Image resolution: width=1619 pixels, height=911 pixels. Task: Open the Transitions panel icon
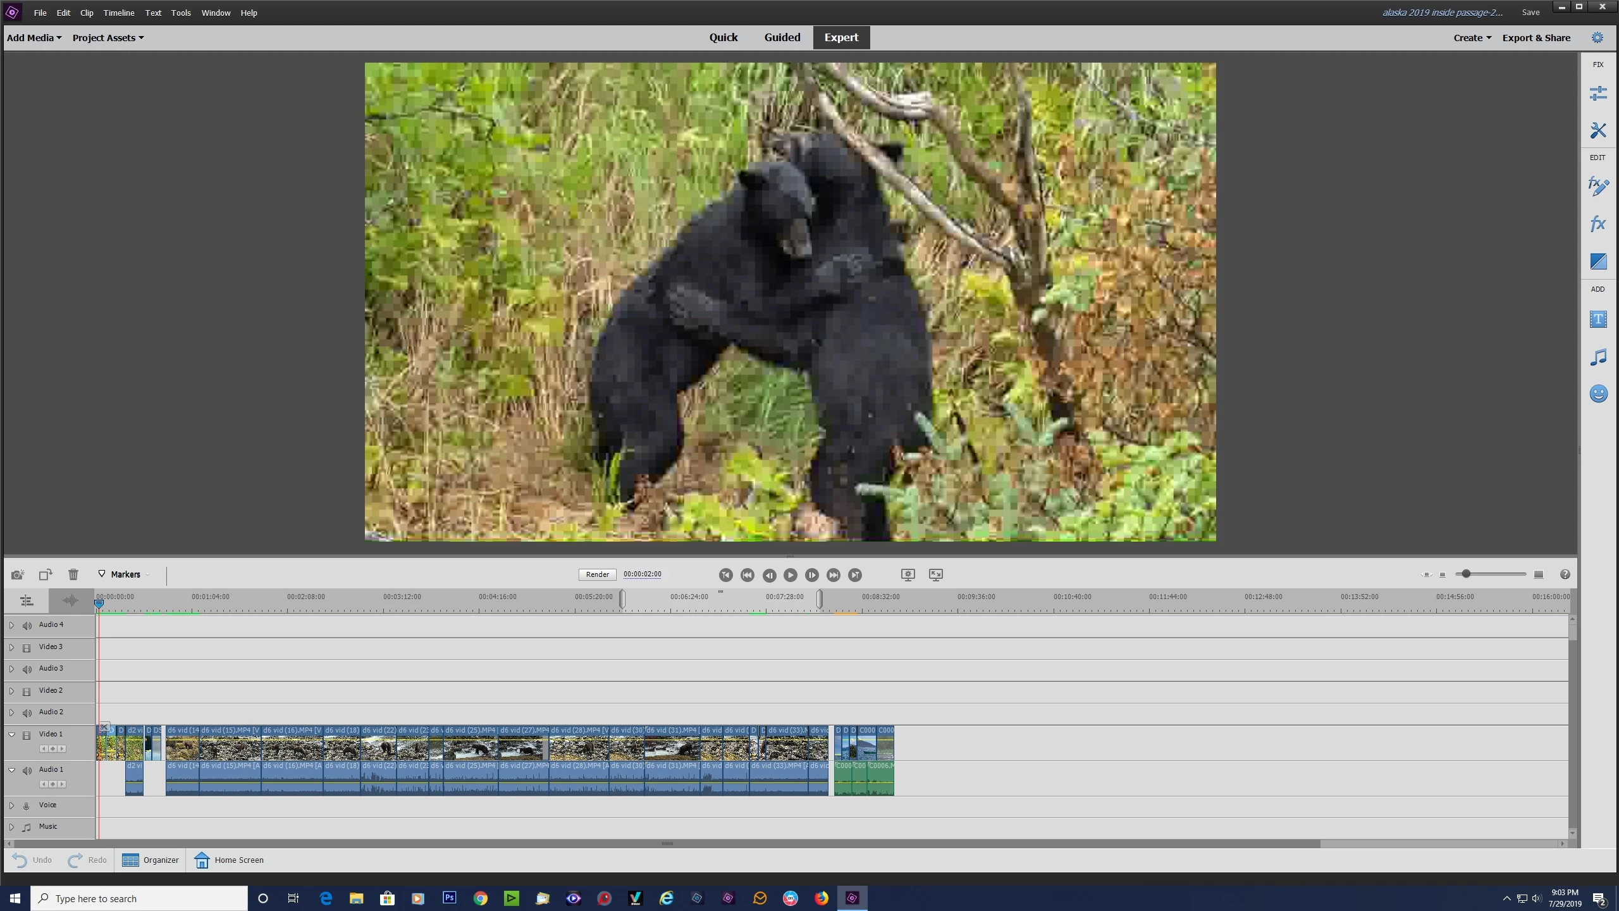point(1598,261)
